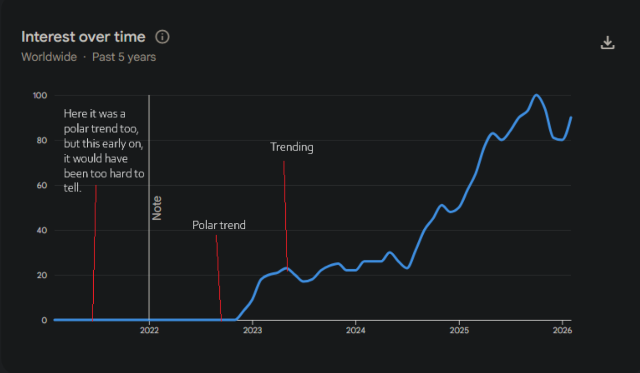Click the 2026 axis label
Viewport: 640px width, 373px height.
pos(563,330)
